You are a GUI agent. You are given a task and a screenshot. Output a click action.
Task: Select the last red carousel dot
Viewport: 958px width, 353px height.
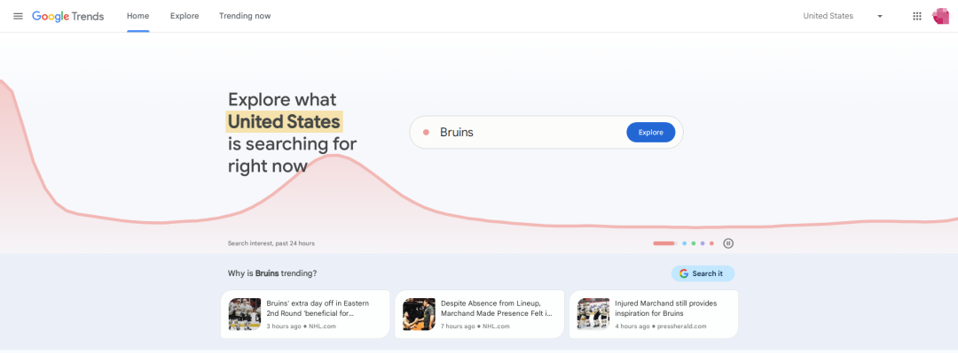711,243
